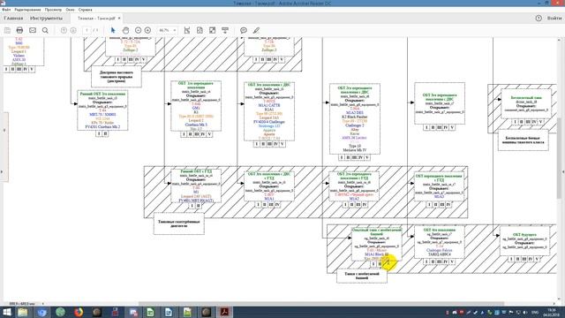Click the current page number field
This screenshot has width=565, height=318.
pyautogui.click(x=87, y=30)
